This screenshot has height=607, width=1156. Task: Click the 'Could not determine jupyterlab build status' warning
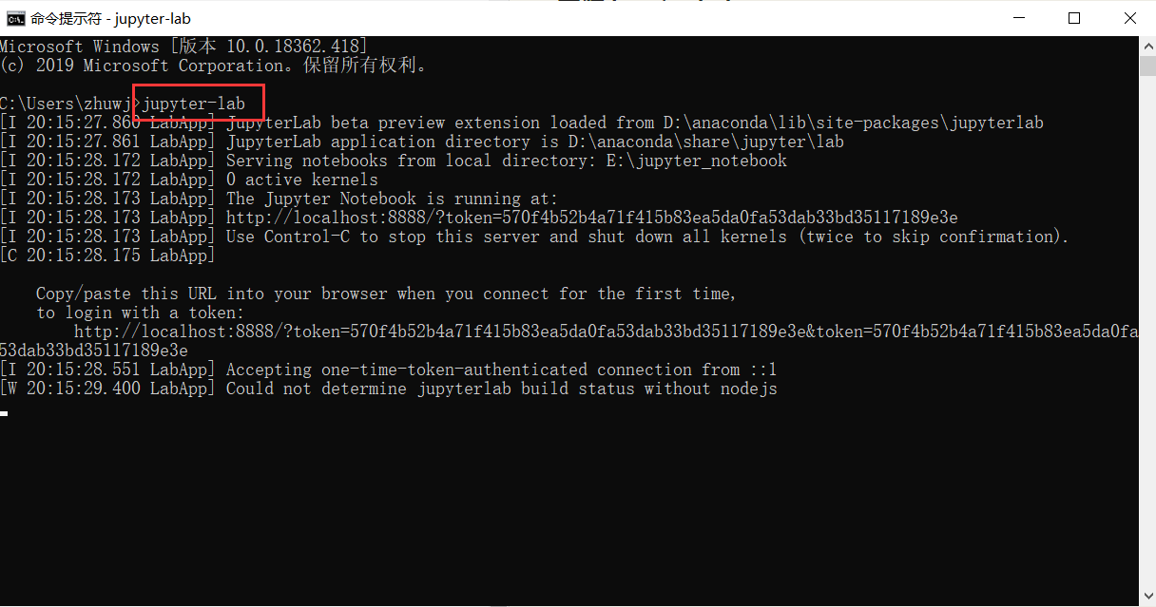coord(389,389)
